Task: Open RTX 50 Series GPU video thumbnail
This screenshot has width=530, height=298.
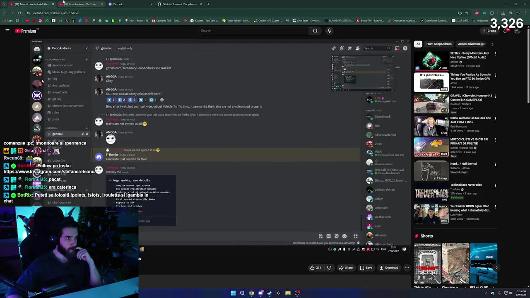Action: (431, 82)
